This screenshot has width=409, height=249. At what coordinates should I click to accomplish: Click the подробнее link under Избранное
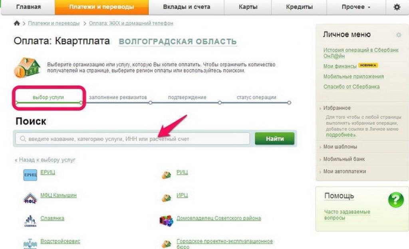point(341,135)
